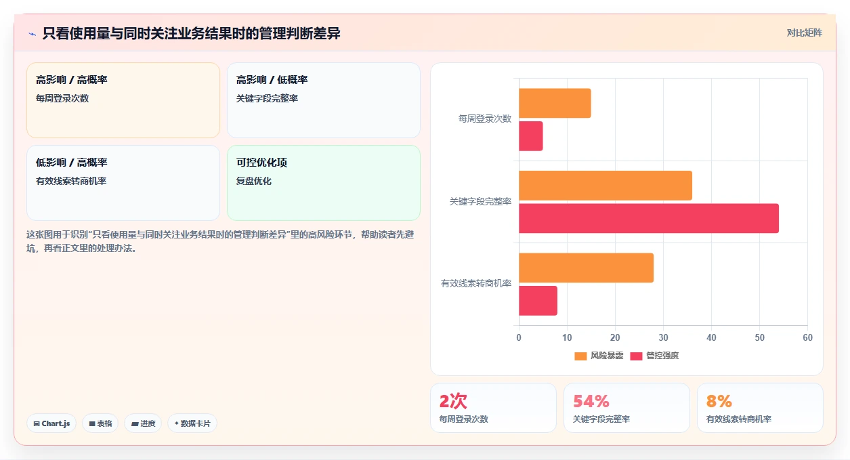Click chart axis label 每周登录次数
850x460 pixels.
coord(485,119)
